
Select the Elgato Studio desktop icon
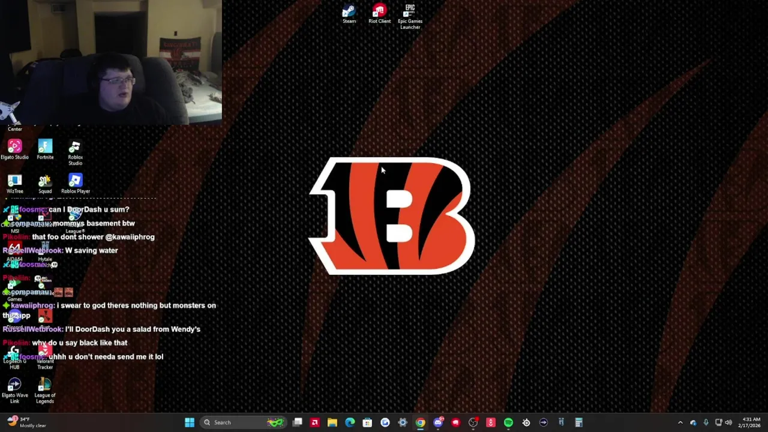click(14, 150)
